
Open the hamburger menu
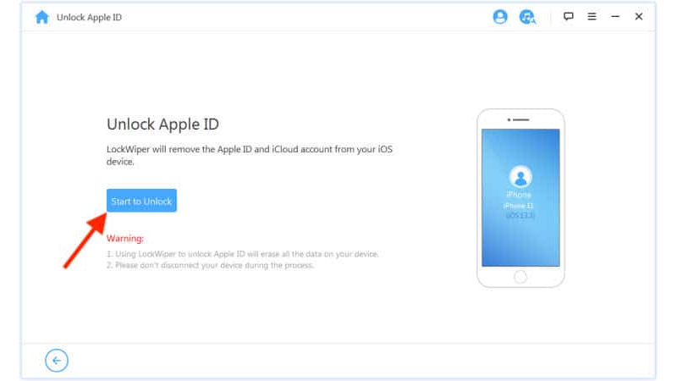tap(592, 16)
